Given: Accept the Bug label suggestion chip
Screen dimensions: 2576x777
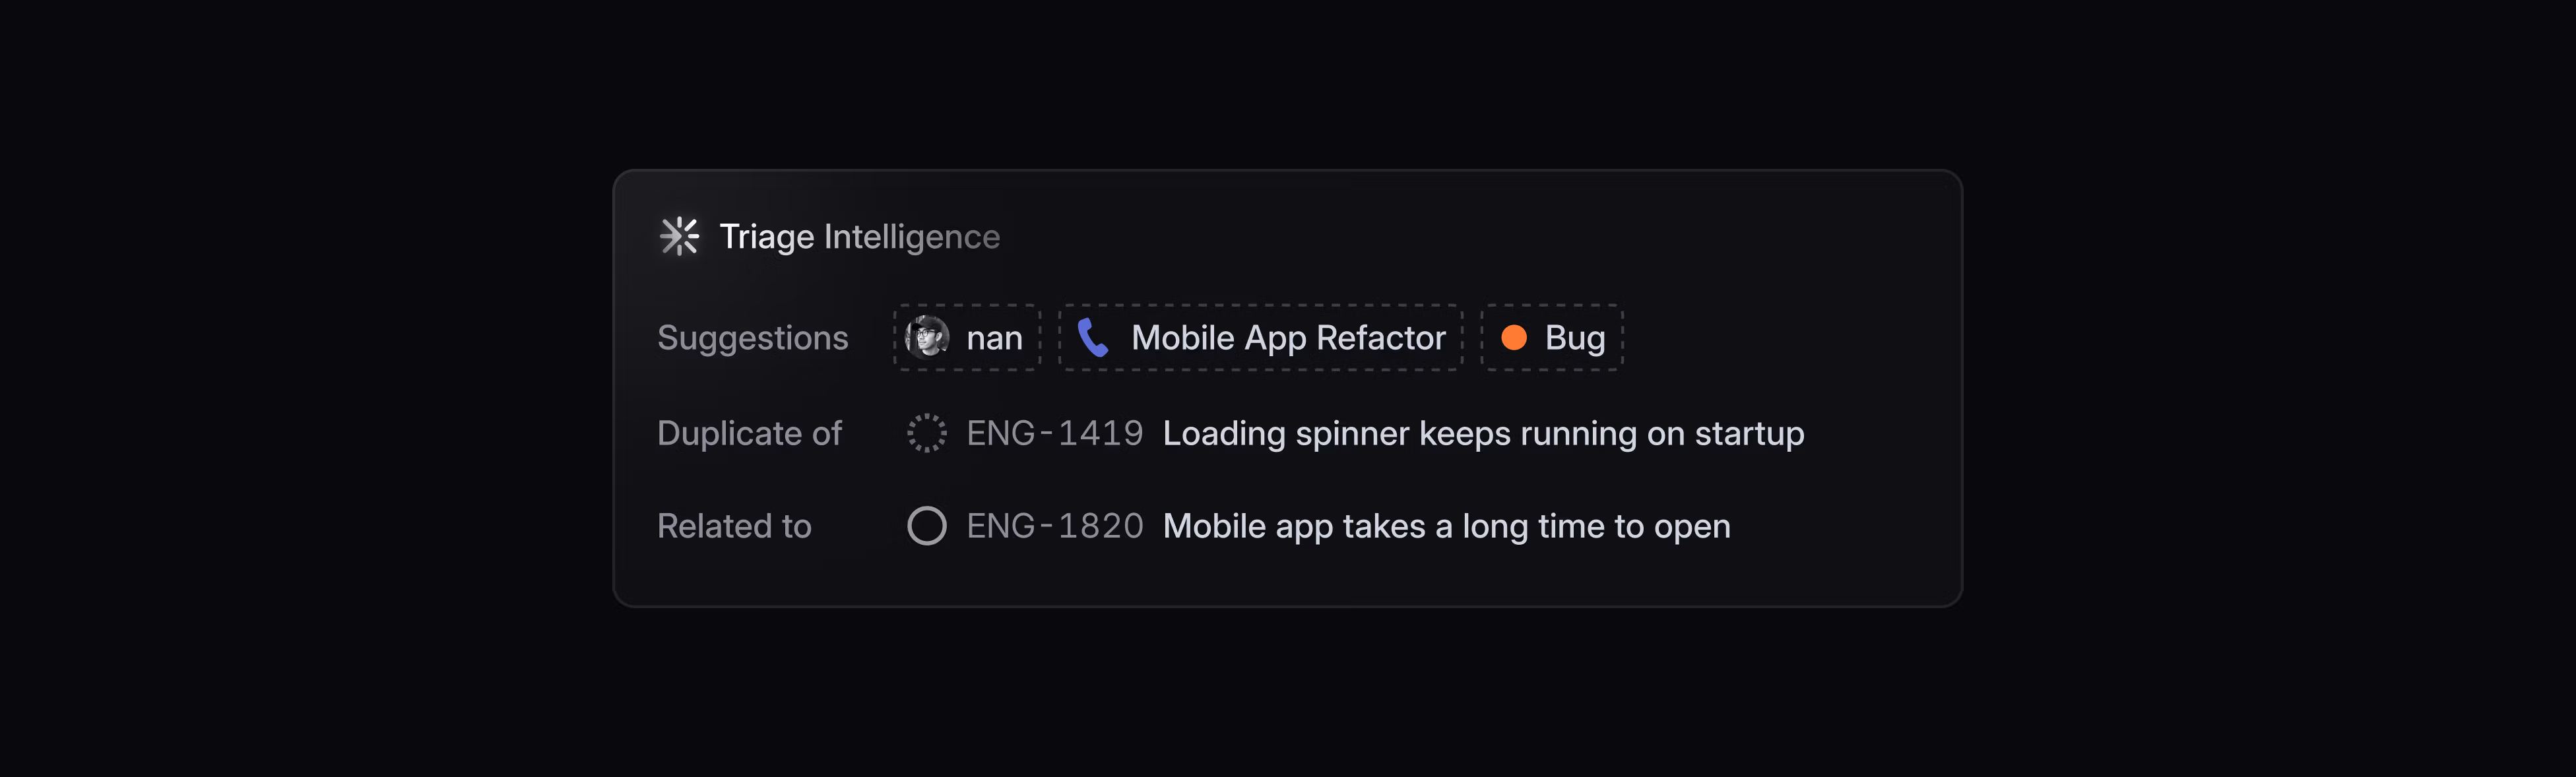Looking at the screenshot, I should pyautogui.click(x=1550, y=338).
